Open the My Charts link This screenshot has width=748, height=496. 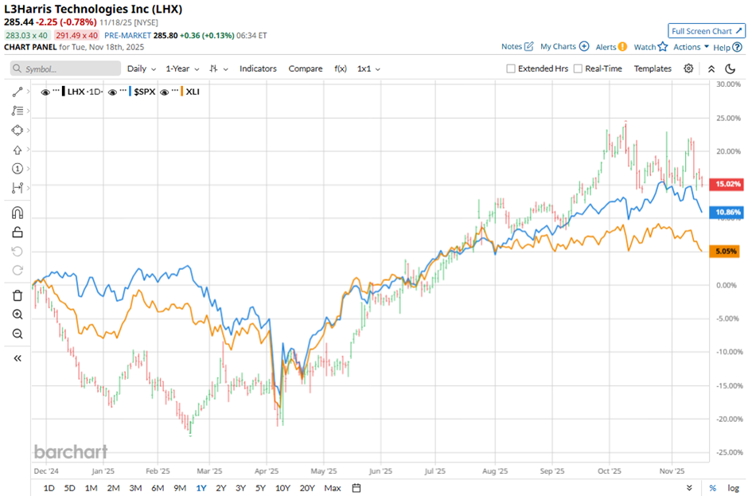558,46
